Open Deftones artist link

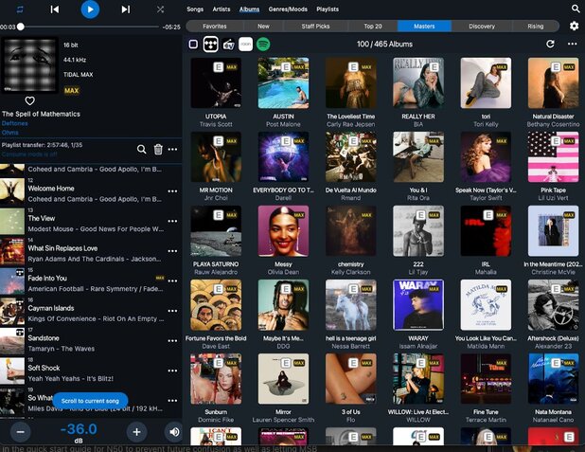[14, 123]
